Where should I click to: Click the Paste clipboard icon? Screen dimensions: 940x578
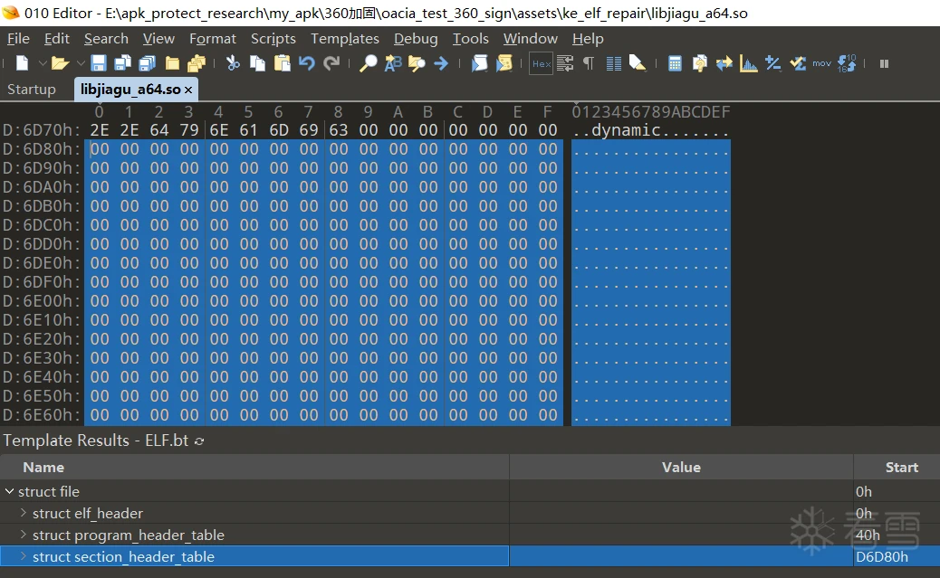tap(282, 63)
